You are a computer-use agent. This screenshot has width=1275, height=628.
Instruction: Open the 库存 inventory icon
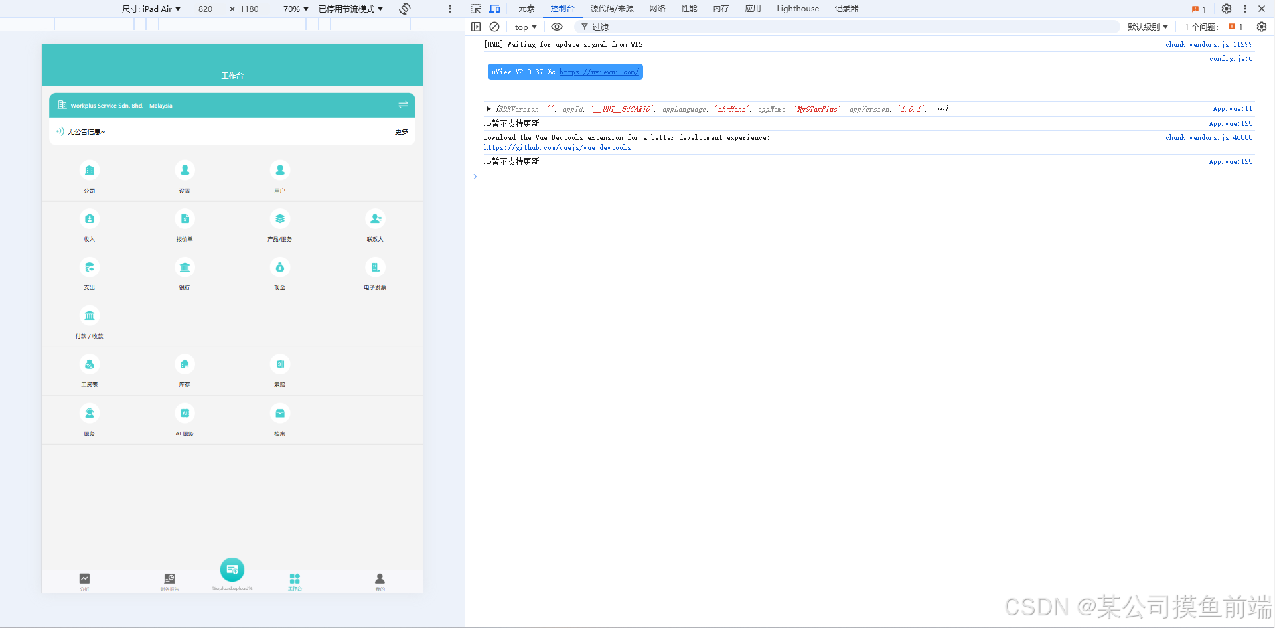click(185, 364)
